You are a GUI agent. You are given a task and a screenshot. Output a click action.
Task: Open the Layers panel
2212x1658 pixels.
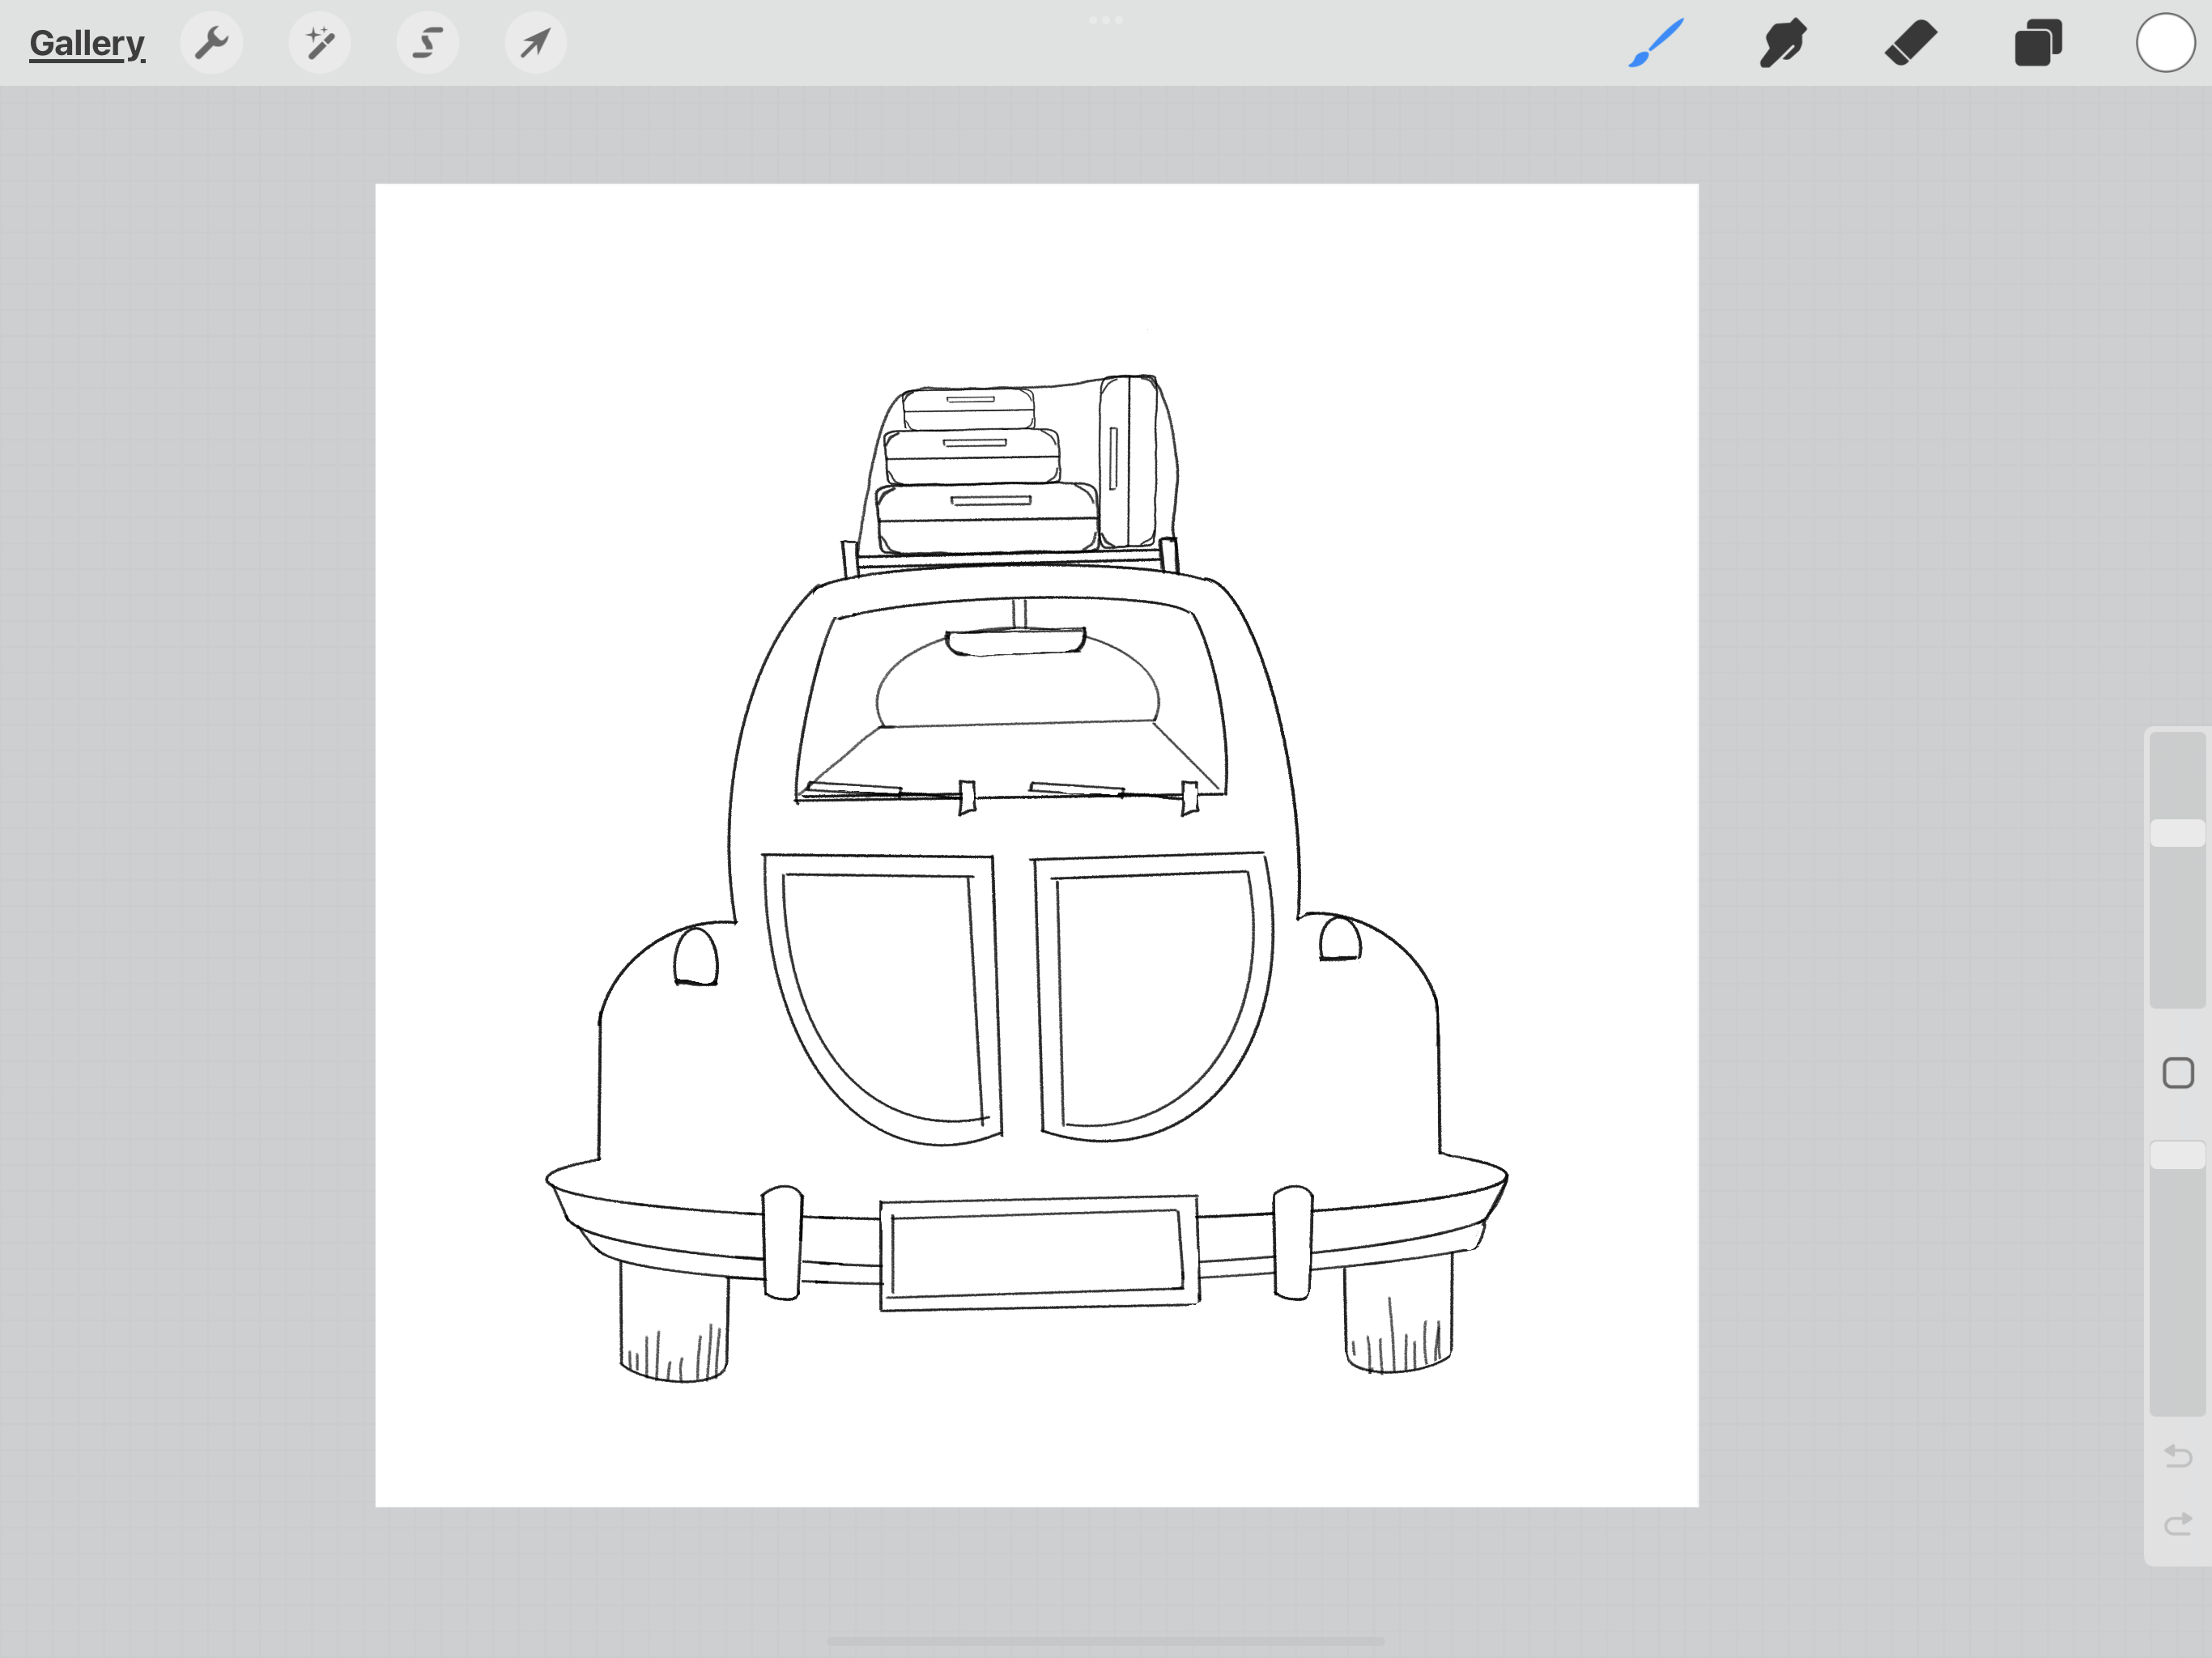[x=2038, y=43]
